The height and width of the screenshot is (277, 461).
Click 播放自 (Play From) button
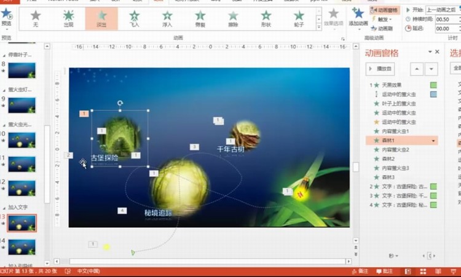point(380,69)
